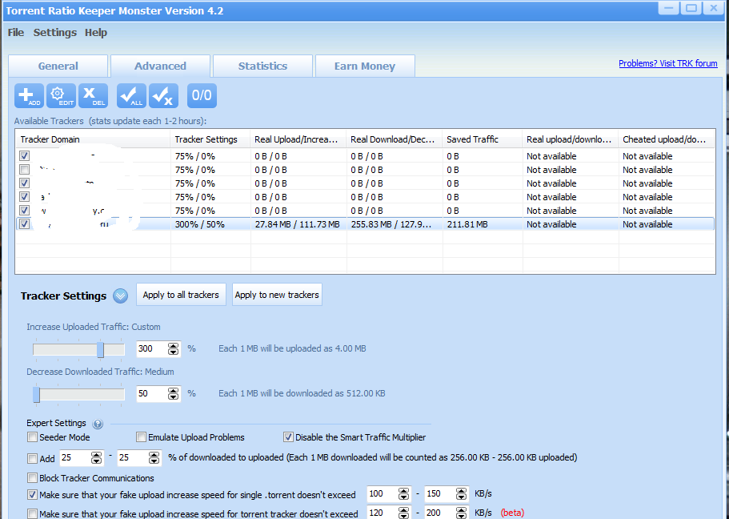The width and height of the screenshot is (729, 519).
Task: Enable Emulate Upload Problems checkbox
Action: pos(141,437)
